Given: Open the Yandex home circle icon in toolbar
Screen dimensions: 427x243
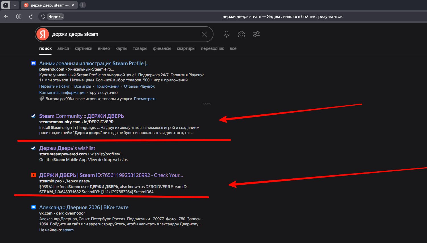Looking at the screenshot, I should click(19, 17).
